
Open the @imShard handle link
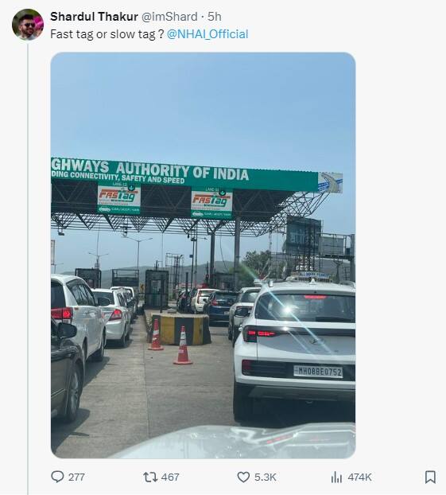(169, 17)
